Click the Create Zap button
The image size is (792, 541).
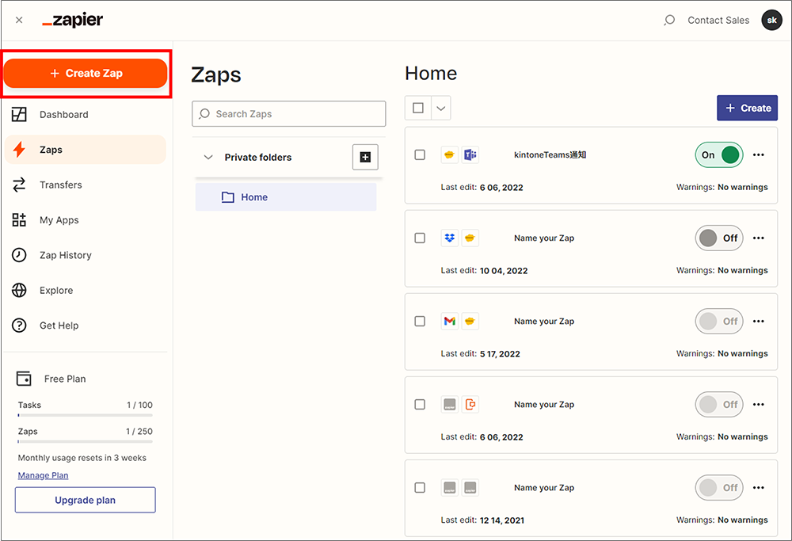click(86, 73)
